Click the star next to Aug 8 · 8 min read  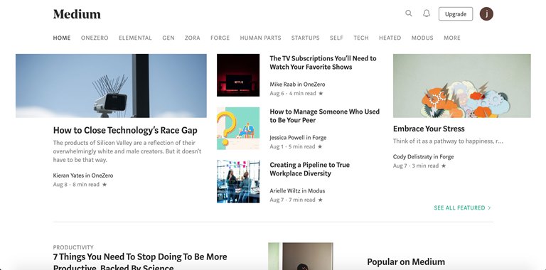pyautogui.click(x=105, y=185)
